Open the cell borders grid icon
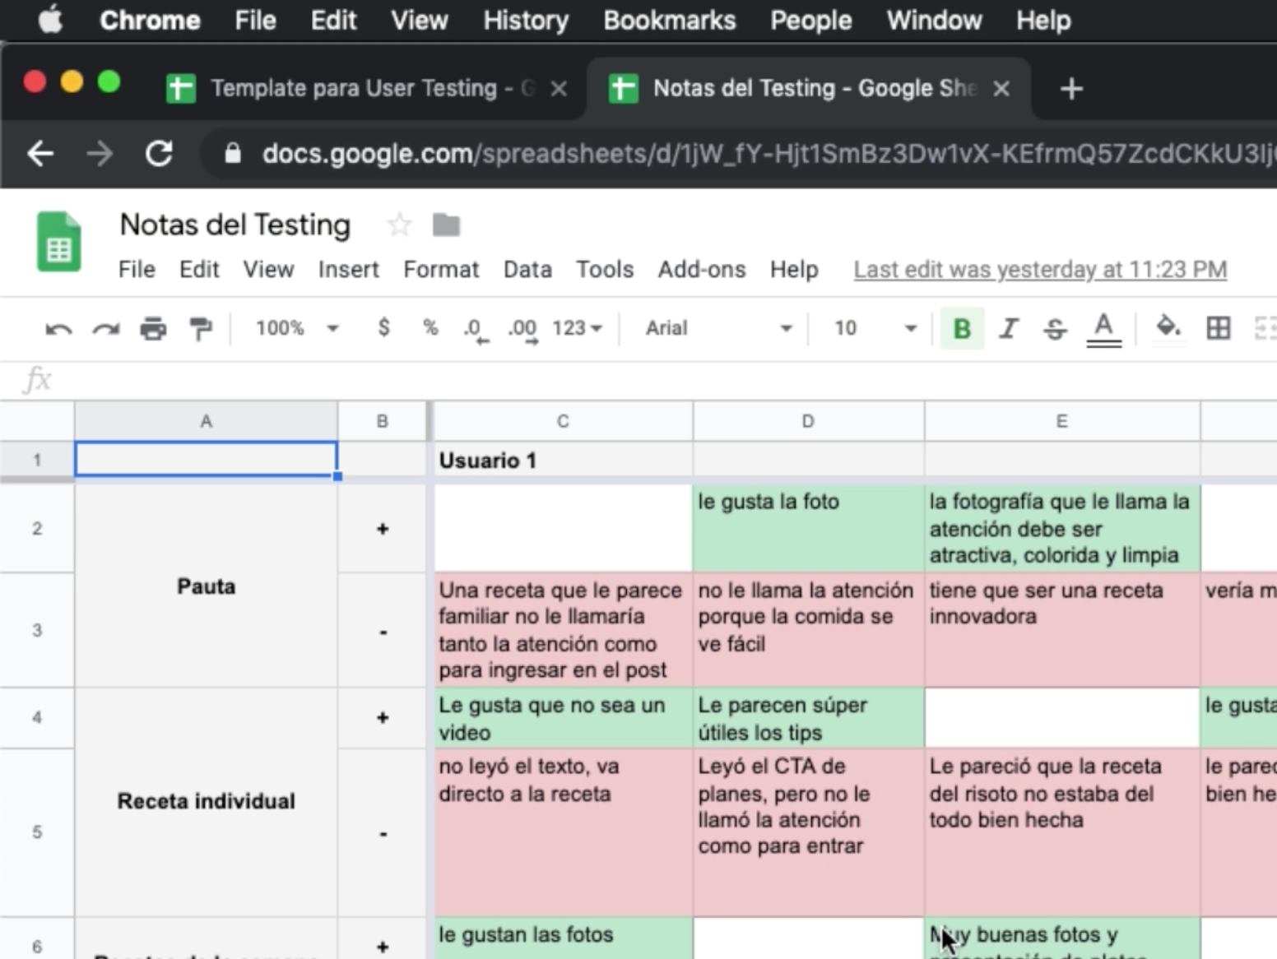This screenshot has width=1277, height=959. click(x=1218, y=328)
